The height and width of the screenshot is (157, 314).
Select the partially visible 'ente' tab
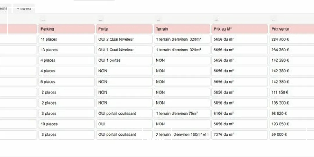coord(4,9)
